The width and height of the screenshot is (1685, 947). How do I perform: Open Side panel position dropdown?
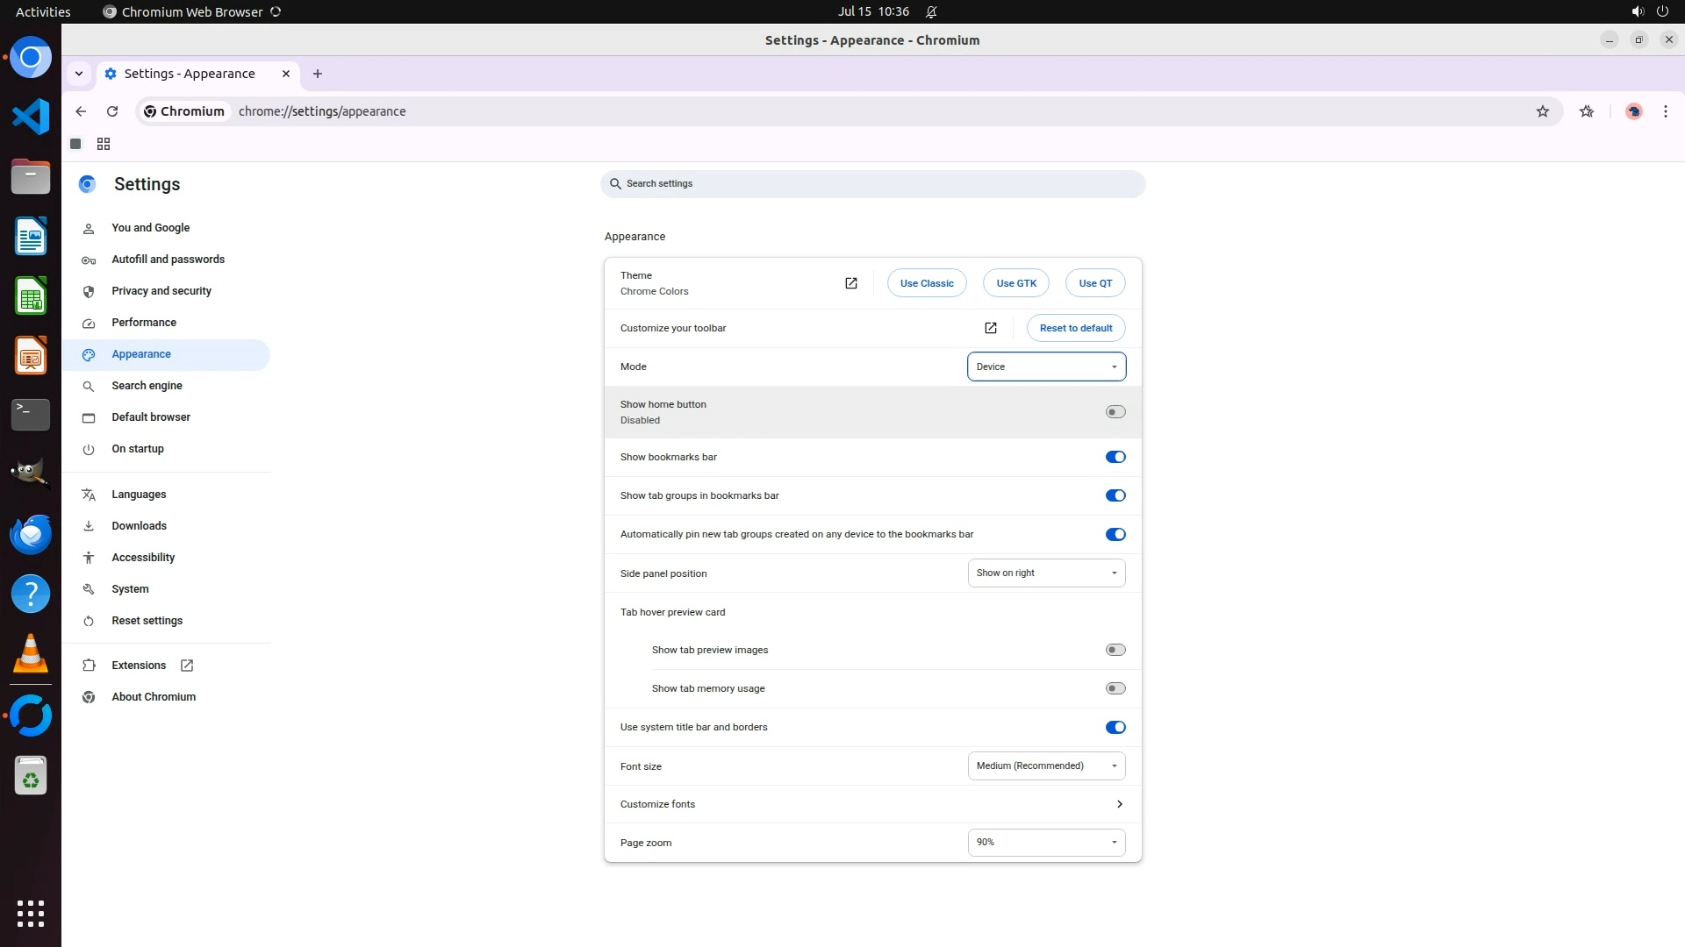click(x=1045, y=573)
